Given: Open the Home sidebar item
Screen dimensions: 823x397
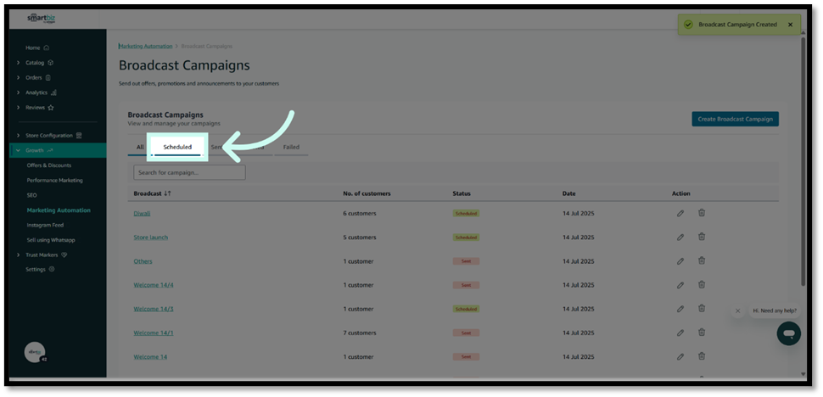Looking at the screenshot, I should click(33, 48).
